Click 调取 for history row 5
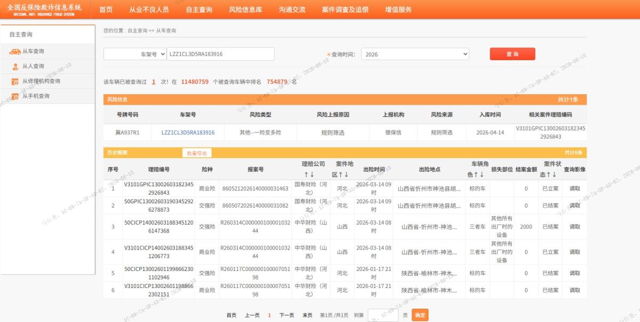Image resolution: width=640 pixels, height=322 pixels. pyautogui.click(x=574, y=274)
